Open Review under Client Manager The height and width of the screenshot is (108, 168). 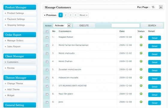click(20, 68)
